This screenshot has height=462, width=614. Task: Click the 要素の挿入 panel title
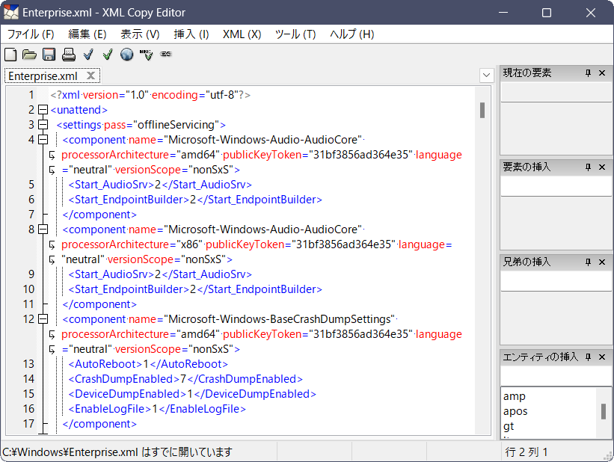(x=526, y=167)
